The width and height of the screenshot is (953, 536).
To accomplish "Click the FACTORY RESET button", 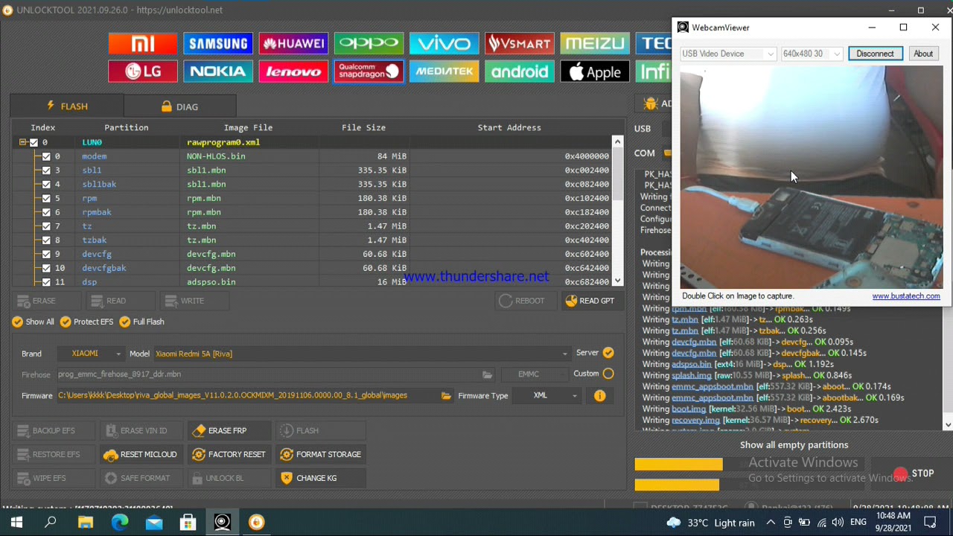I will [x=229, y=454].
